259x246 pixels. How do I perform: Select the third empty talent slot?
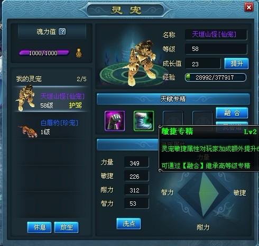pos(173,118)
